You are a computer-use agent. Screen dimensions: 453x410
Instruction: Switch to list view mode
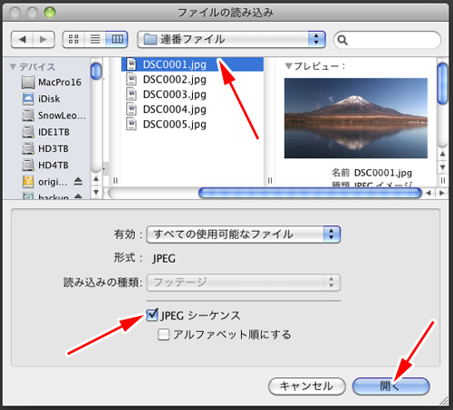tap(95, 40)
